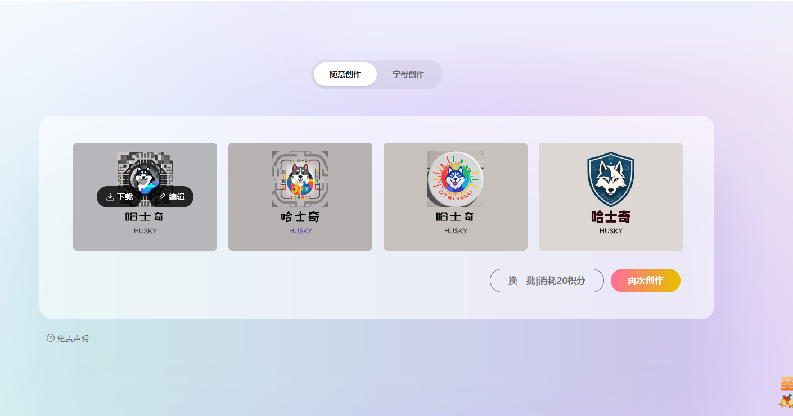Click the question mark icon beside 免责声明

(51, 338)
